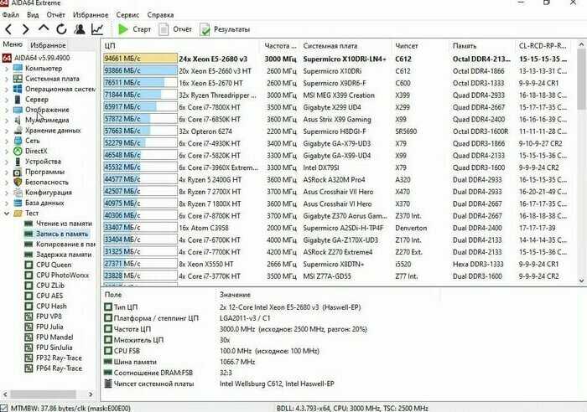Select the FP32 Ray-Trace benchmark icon
The width and height of the screenshot is (587, 412).
29,358
